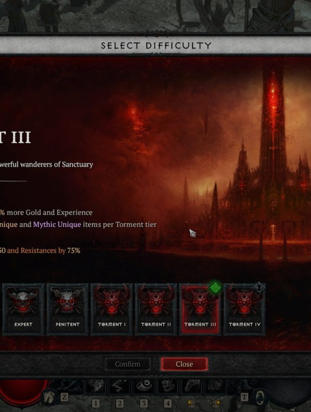Click the mount horse icon

pyautogui.click(x=49, y=397)
